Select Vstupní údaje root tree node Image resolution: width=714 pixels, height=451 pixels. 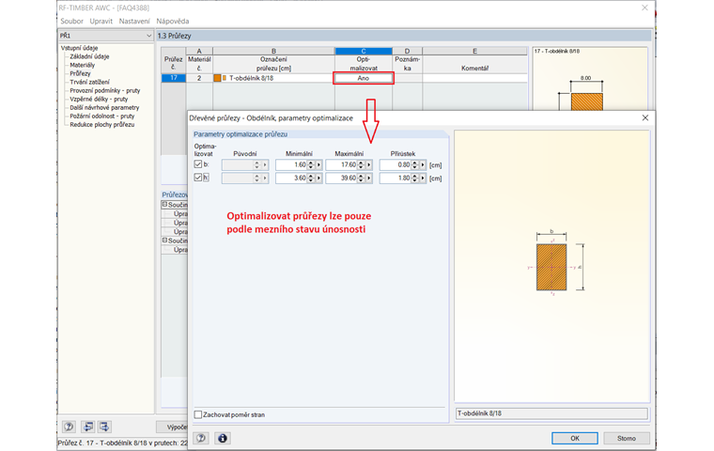click(79, 48)
